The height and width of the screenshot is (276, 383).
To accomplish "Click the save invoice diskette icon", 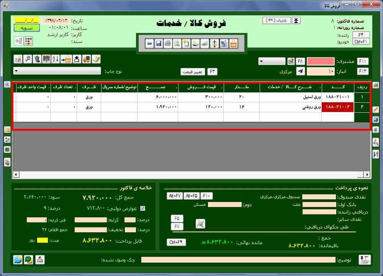I will 159,43.
